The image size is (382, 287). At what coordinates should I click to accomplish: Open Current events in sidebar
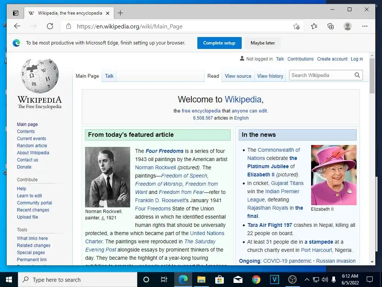pyautogui.click(x=31, y=139)
